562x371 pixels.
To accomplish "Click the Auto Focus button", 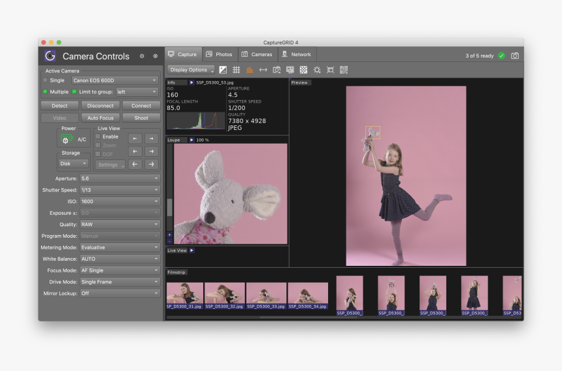I will pos(101,118).
